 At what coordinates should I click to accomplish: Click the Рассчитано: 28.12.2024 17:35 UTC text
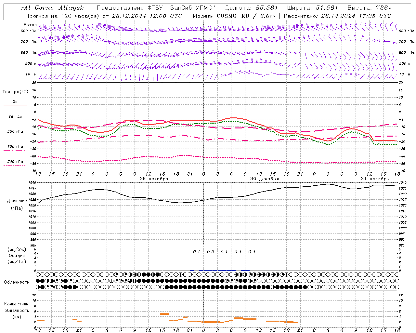point(337,16)
